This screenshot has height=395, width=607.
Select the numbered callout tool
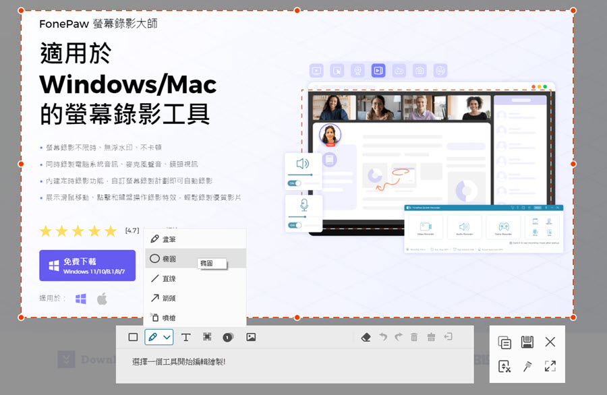coord(228,337)
